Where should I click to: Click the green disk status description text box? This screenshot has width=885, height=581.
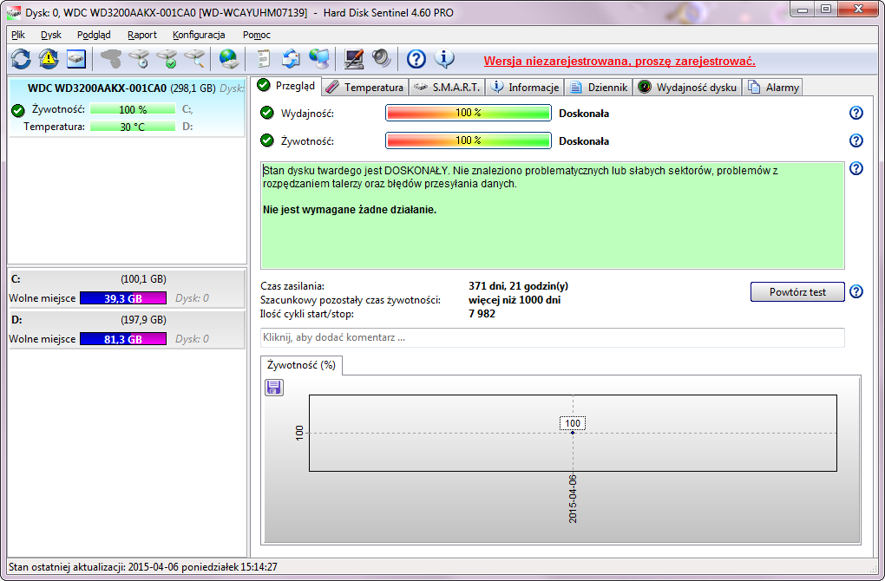552,215
